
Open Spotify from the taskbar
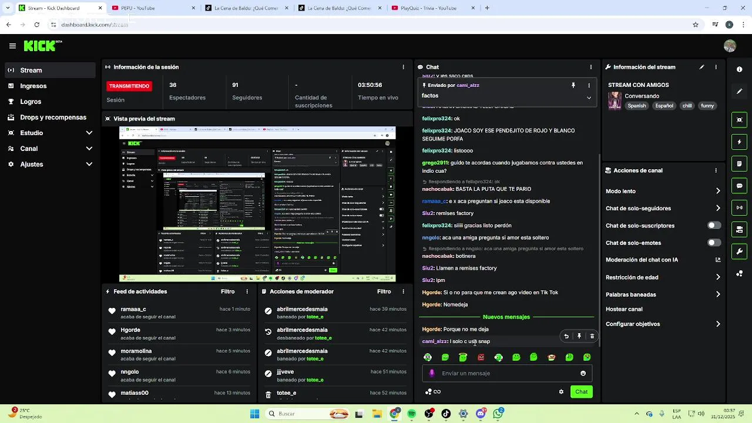(412, 414)
